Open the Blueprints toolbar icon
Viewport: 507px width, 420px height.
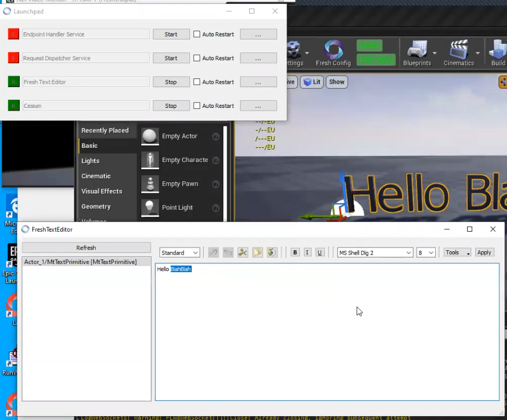(x=417, y=53)
